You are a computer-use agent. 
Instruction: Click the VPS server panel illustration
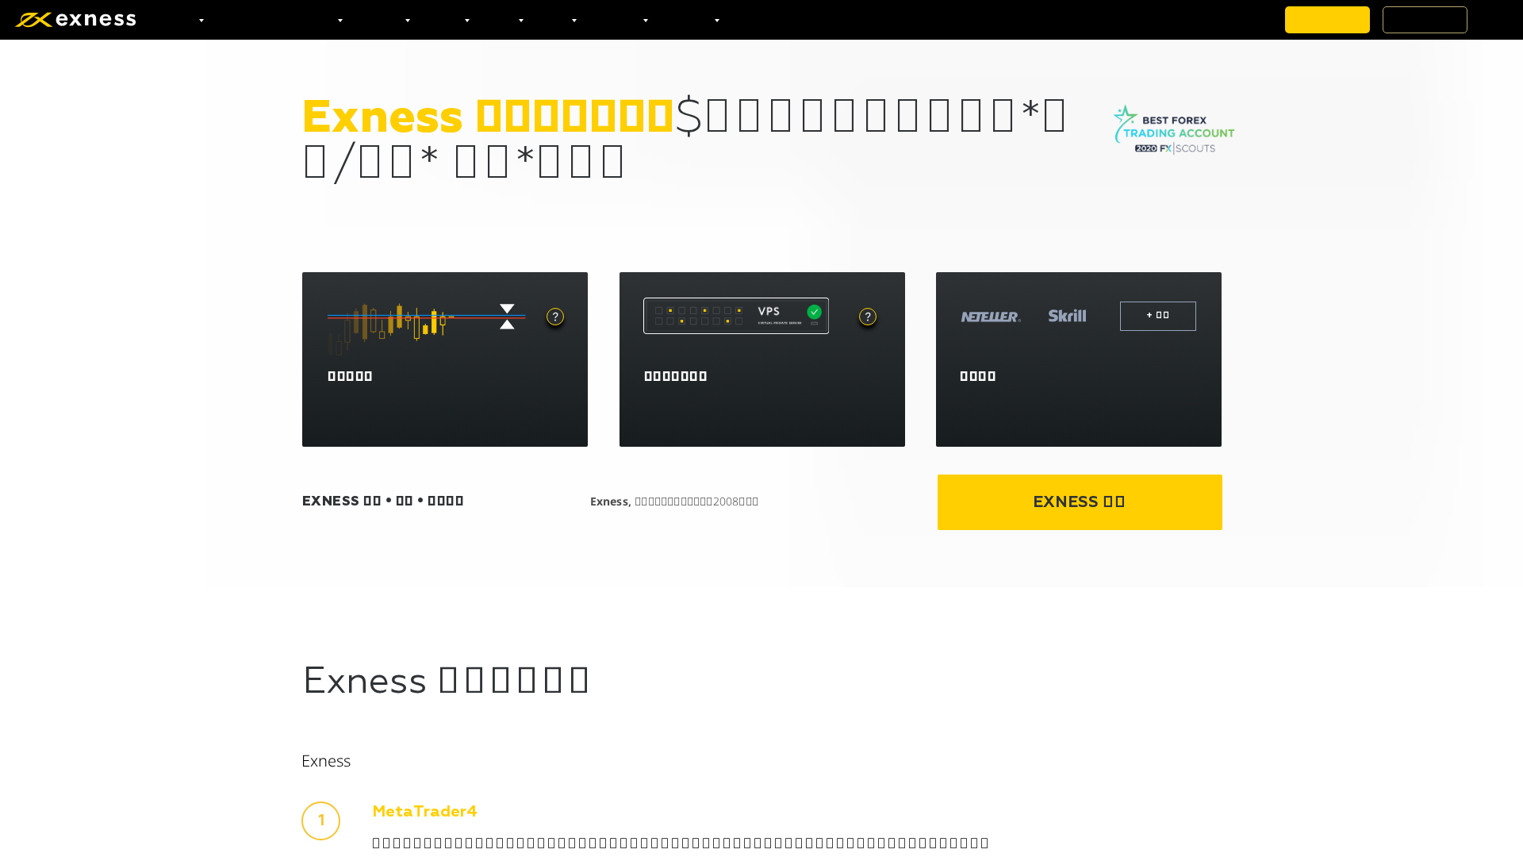coord(735,315)
